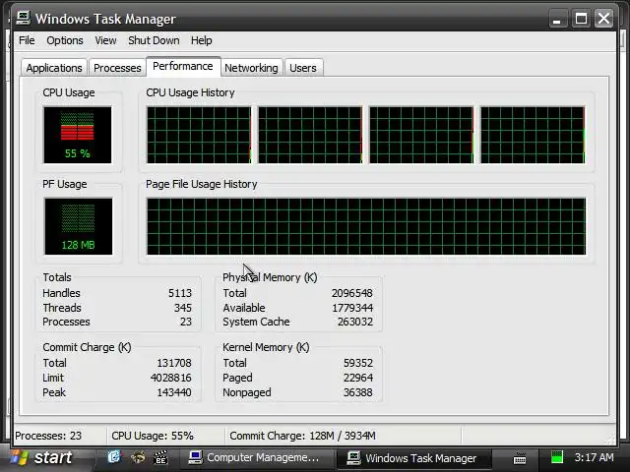The width and height of the screenshot is (630, 472).
Task: Switch to the Networking tab
Action: click(x=251, y=68)
